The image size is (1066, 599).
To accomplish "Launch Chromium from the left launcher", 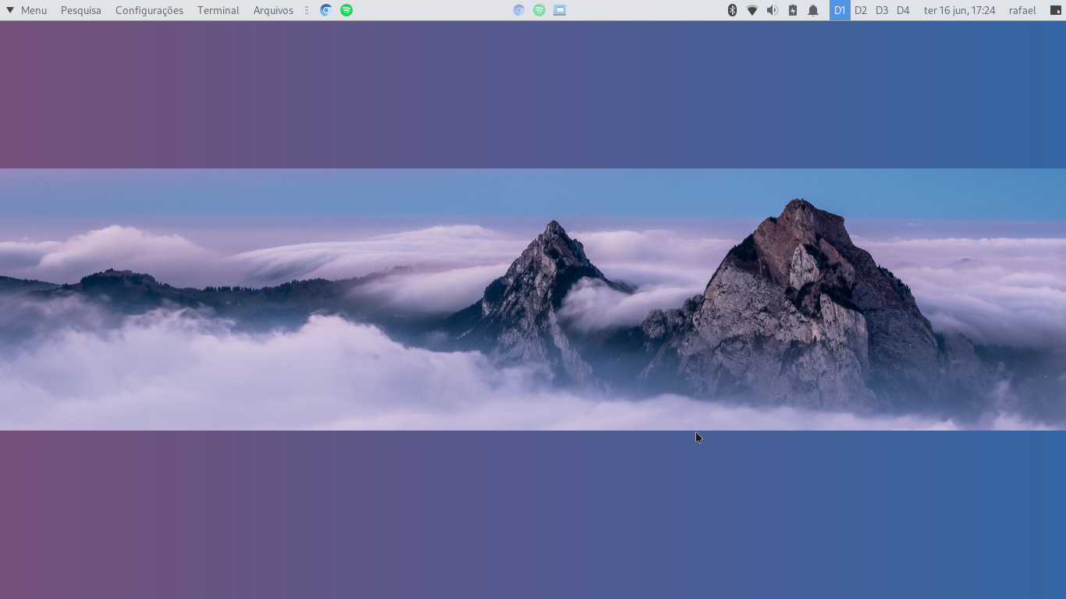I will [x=326, y=10].
